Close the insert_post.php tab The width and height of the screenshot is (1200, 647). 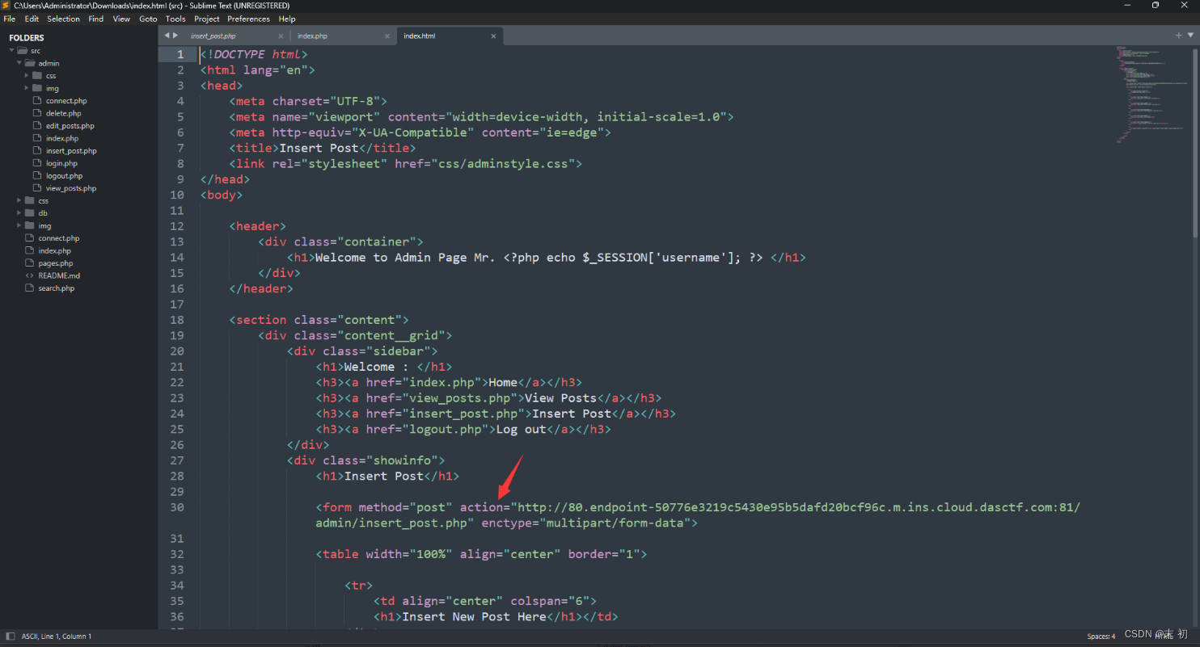click(x=281, y=36)
